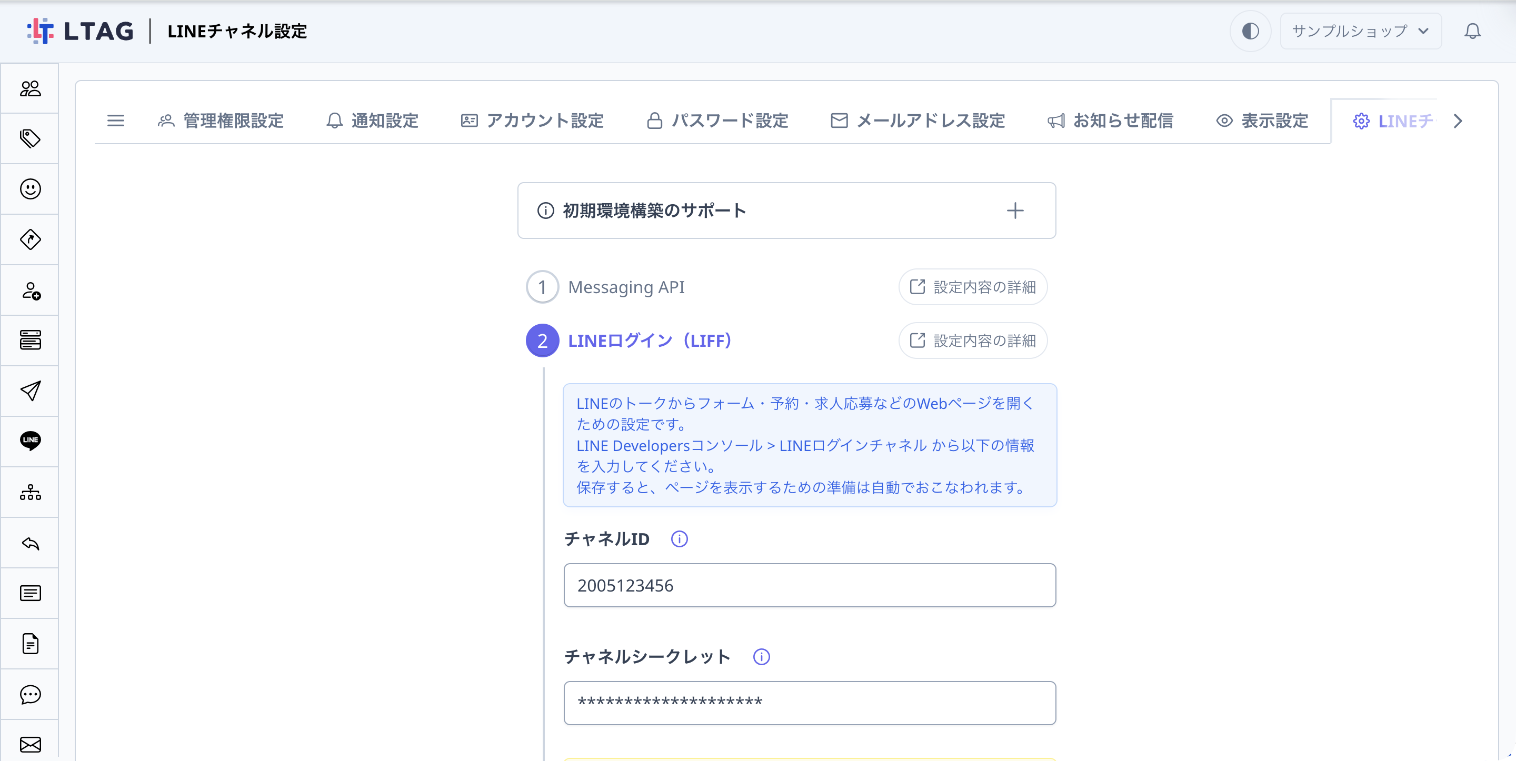Open 設定内容の詳細 for Messaging API
The height and width of the screenshot is (761, 1516).
(973, 287)
